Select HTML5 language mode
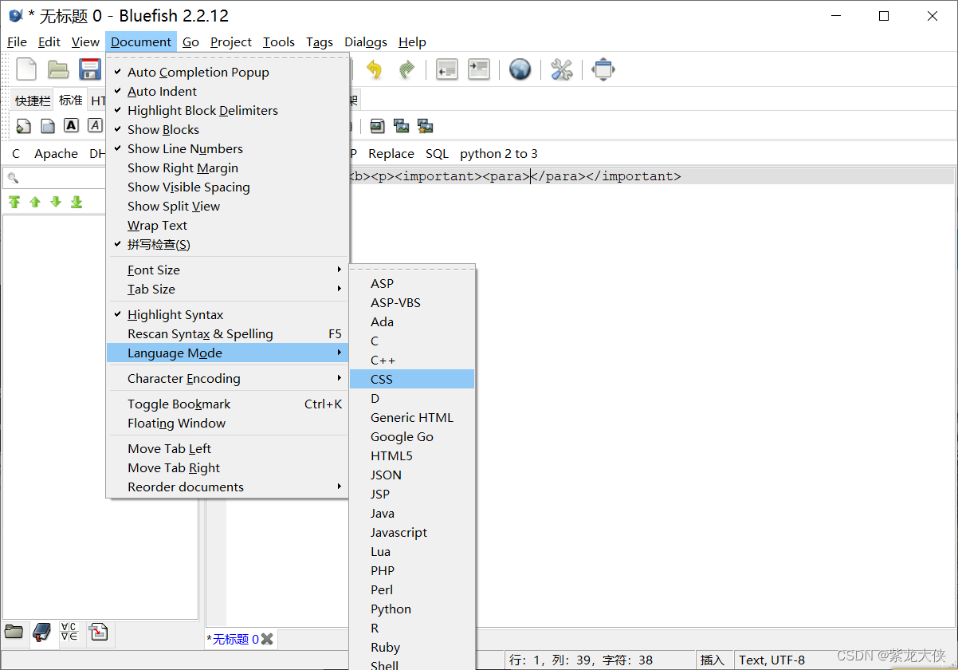The image size is (958, 670). 412,455
